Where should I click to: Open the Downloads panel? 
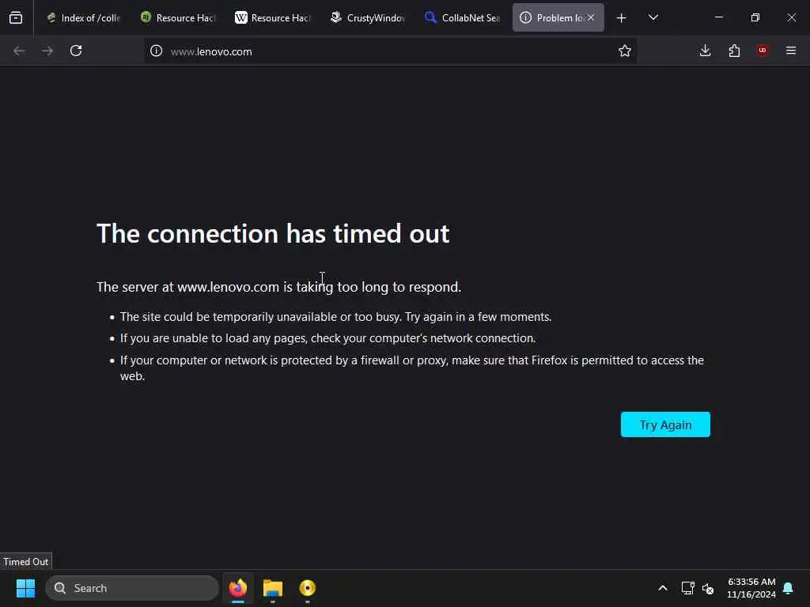[x=705, y=51]
